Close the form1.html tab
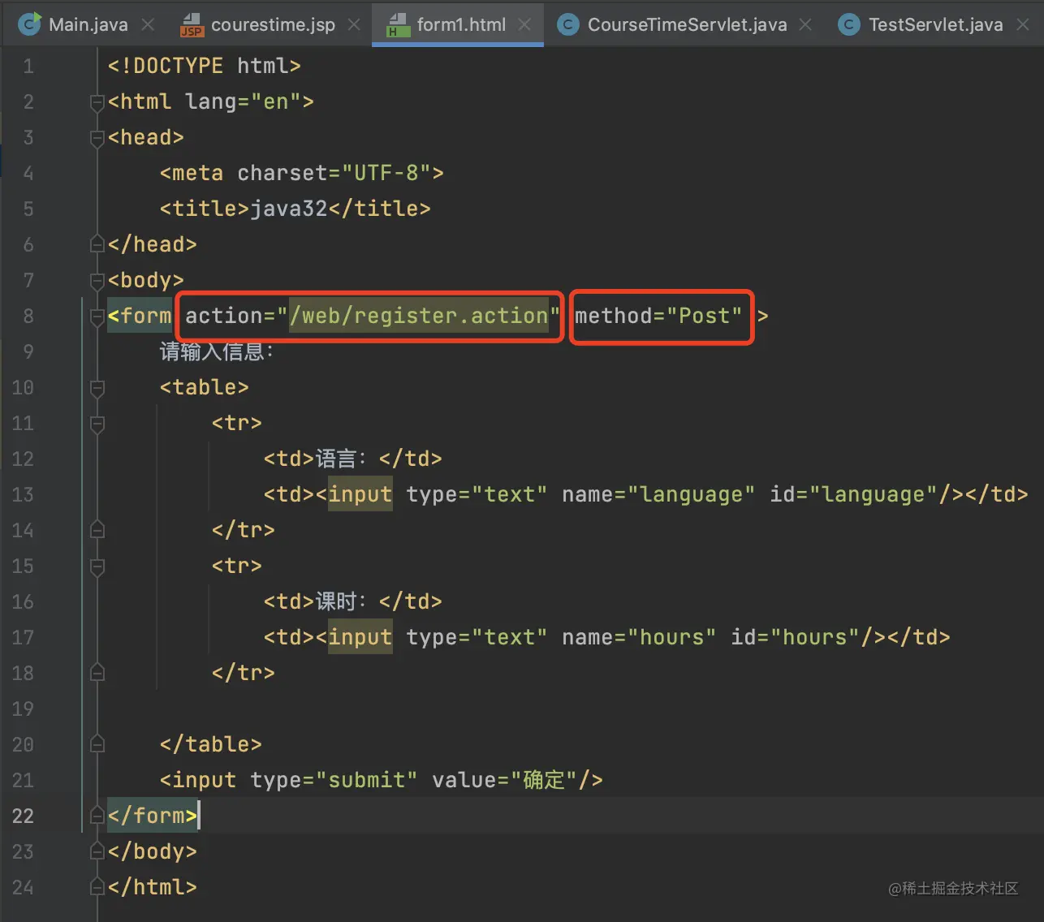 coord(524,24)
